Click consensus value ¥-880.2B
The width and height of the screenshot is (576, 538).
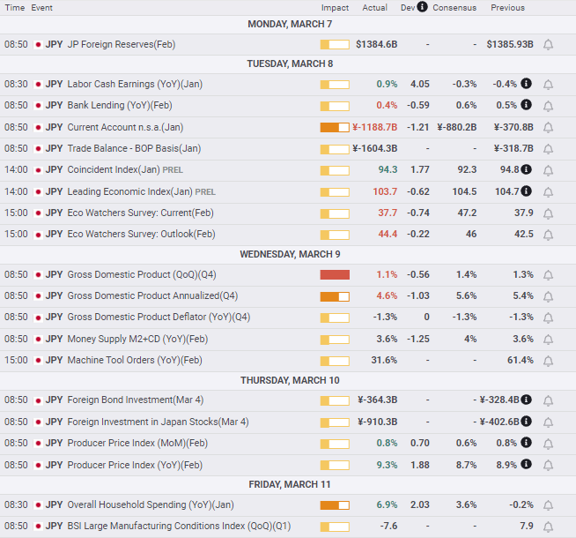click(x=456, y=127)
